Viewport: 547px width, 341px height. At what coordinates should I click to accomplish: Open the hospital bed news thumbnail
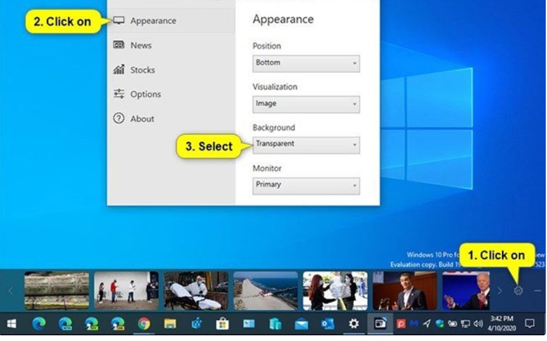coord(196,290)
